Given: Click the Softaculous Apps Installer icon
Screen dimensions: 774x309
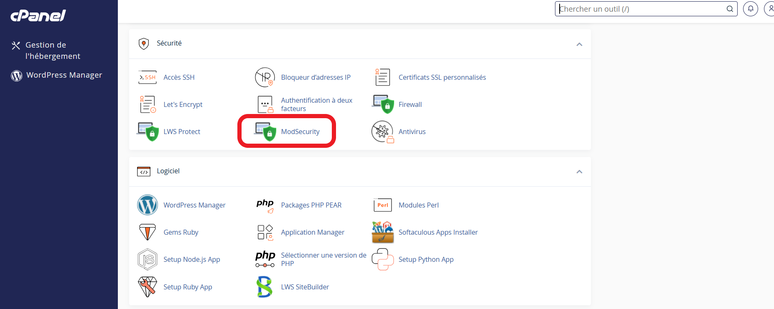Looking at the screenshot, I should [383, 232].
